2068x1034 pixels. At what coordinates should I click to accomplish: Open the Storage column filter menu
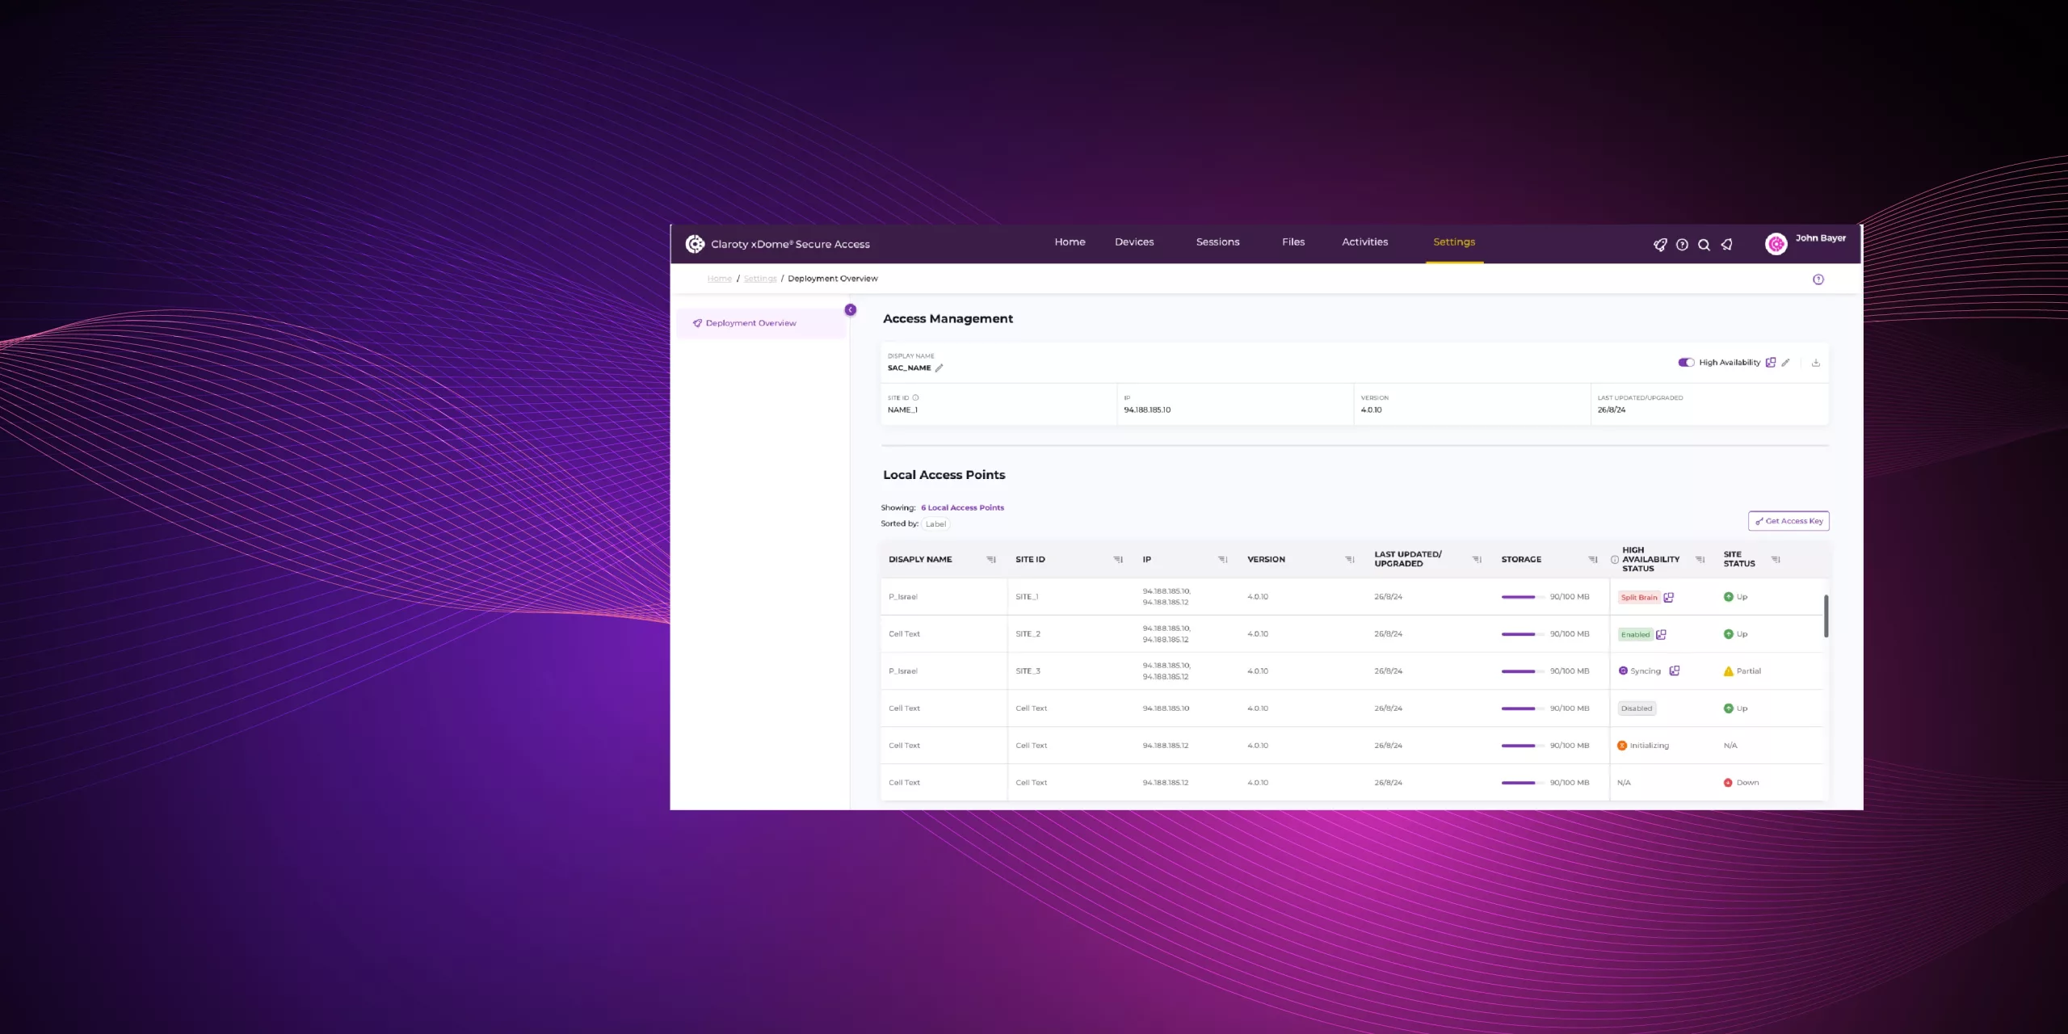tap(1593, 560)
